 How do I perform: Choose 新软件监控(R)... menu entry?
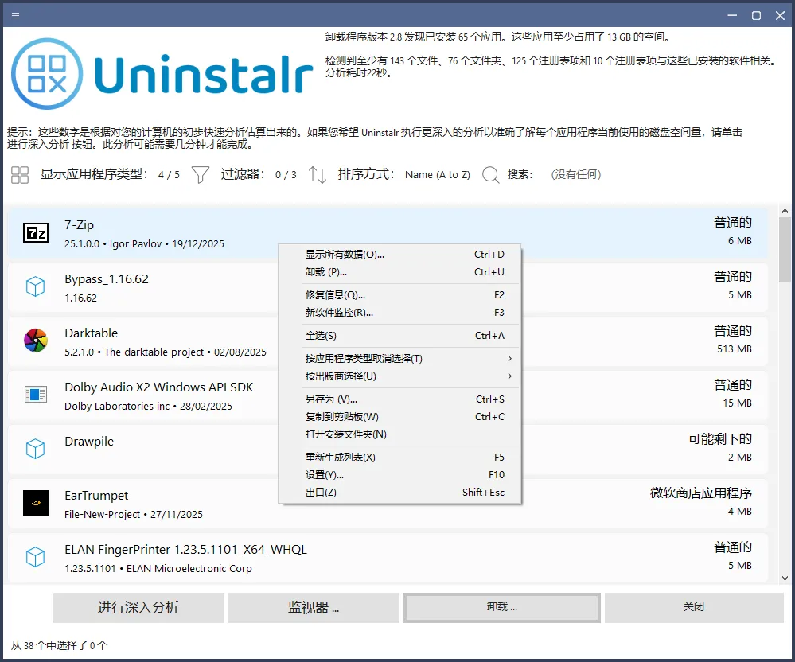tap(400, 313)
